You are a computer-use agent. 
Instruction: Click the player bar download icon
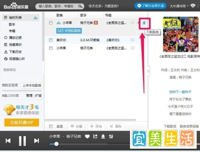click(x=103, y=136)
